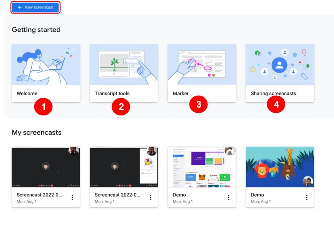The image size is (334, 225).
Task: Open second Screencast 2022 thumbnail with side panel
Action: (124, 167)
